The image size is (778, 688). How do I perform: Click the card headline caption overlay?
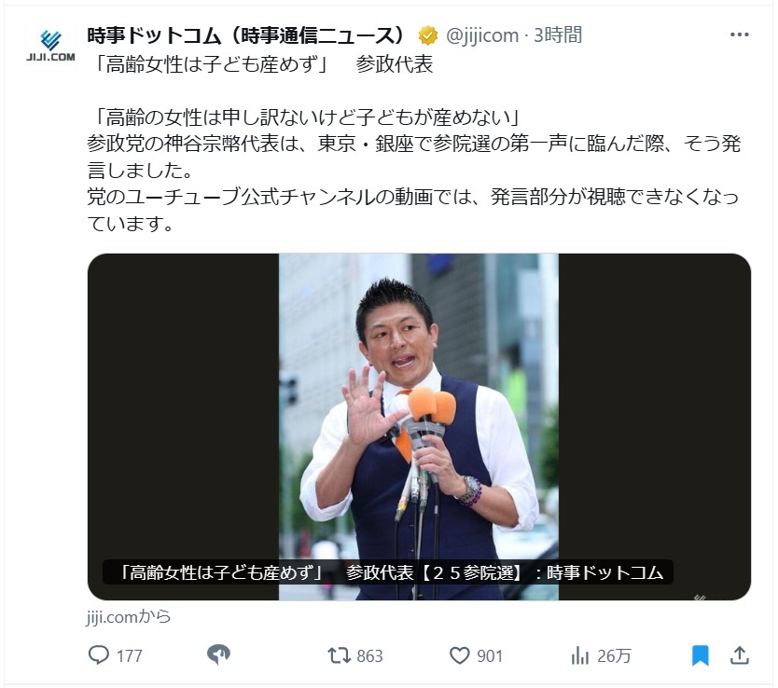(388, 572)
